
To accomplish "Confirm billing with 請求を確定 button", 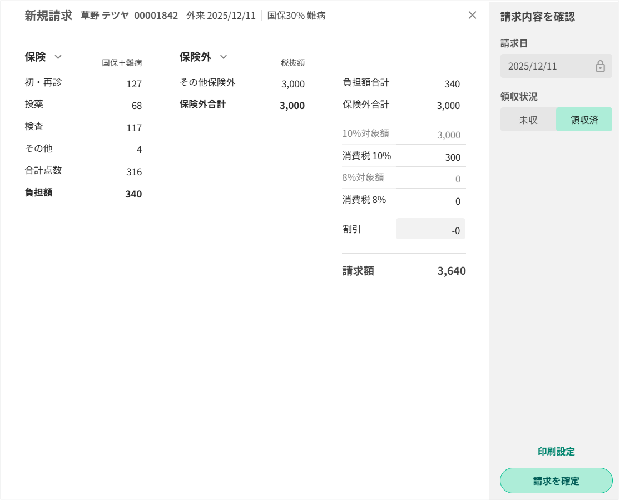I will pos(556,481).
